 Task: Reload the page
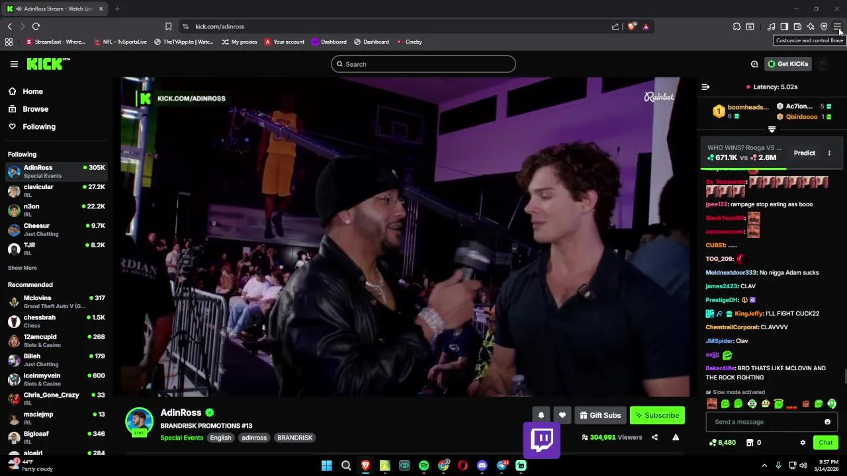coord(36,26)
